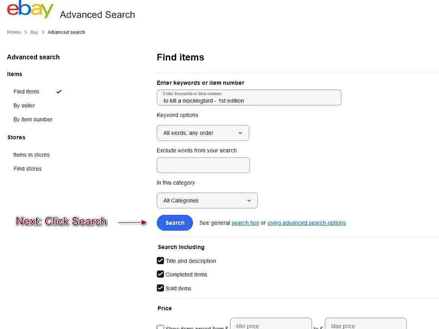The width and height of the screenshot is (439, 329).
Task: Click the Advanced Search page title
Action: pos(98,15)
